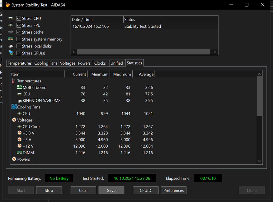Open the Cooling Fans tab
The width and height of the screenshot is (273, 202).
pyautogui.click(x=46, y=63)
